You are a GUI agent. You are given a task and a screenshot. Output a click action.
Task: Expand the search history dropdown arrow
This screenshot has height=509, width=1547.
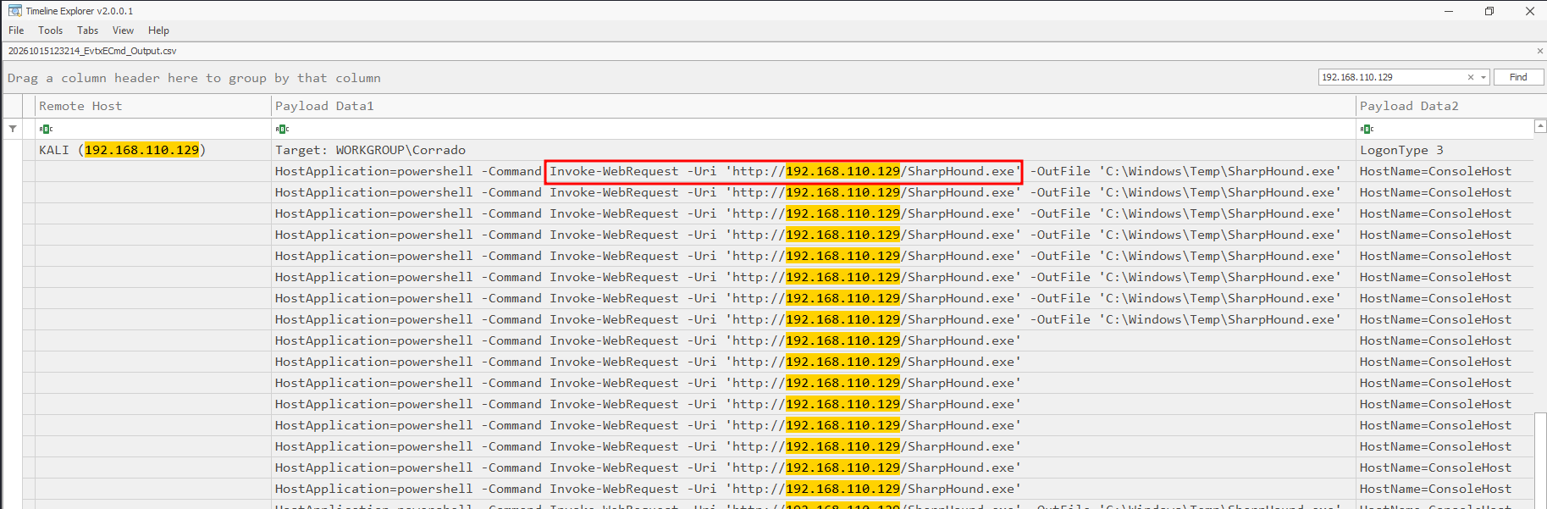1483,77
